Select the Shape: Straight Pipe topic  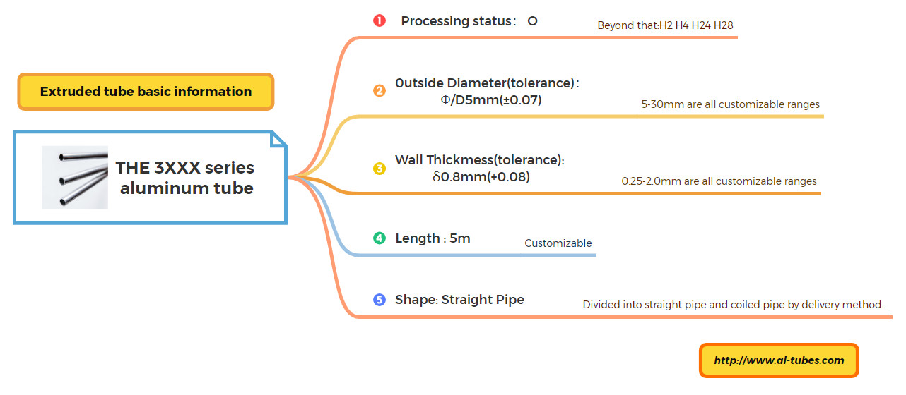click(459, 300)
